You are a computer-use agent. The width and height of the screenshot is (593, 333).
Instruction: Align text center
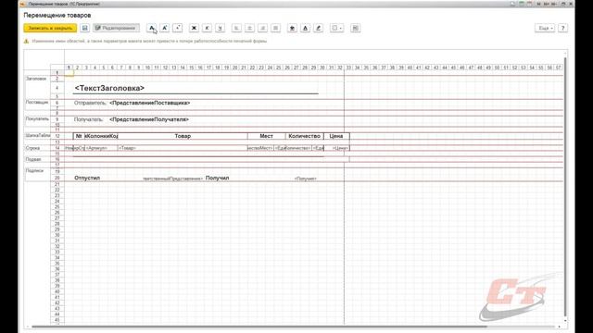249,28
